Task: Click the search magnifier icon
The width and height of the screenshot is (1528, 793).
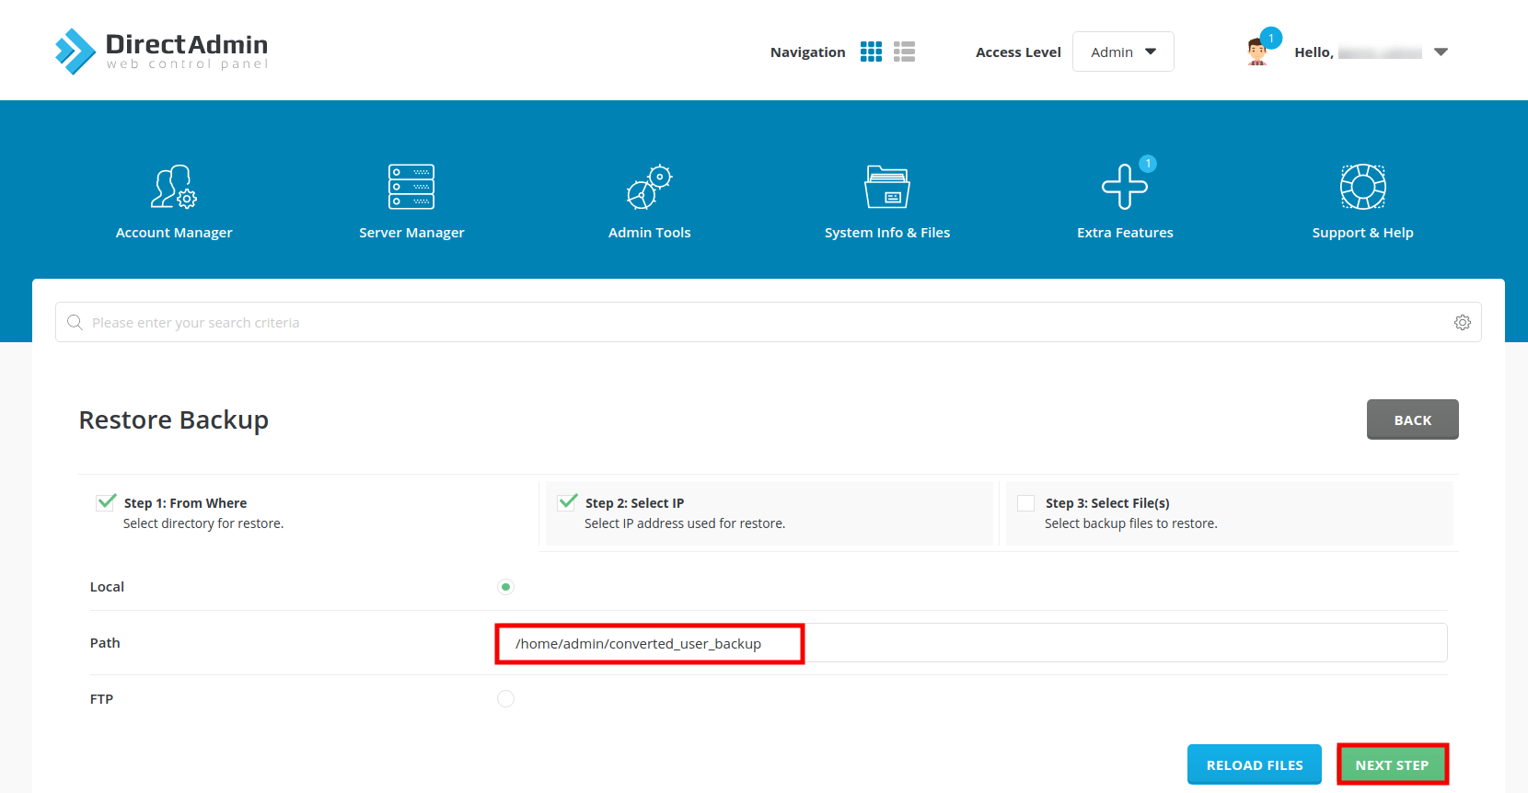Action: coord(75,322)
